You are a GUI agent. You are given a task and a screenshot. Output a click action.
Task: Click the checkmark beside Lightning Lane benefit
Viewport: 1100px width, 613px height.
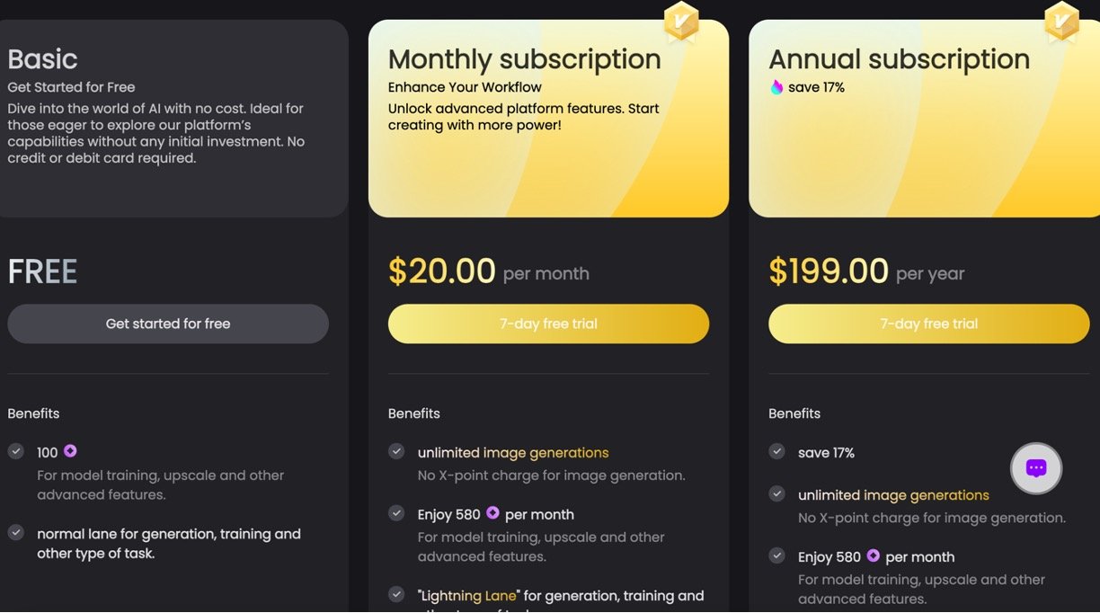coord(396,594)
